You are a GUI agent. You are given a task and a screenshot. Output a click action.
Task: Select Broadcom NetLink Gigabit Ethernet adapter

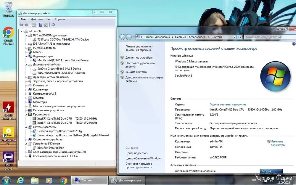coord(73,135)
